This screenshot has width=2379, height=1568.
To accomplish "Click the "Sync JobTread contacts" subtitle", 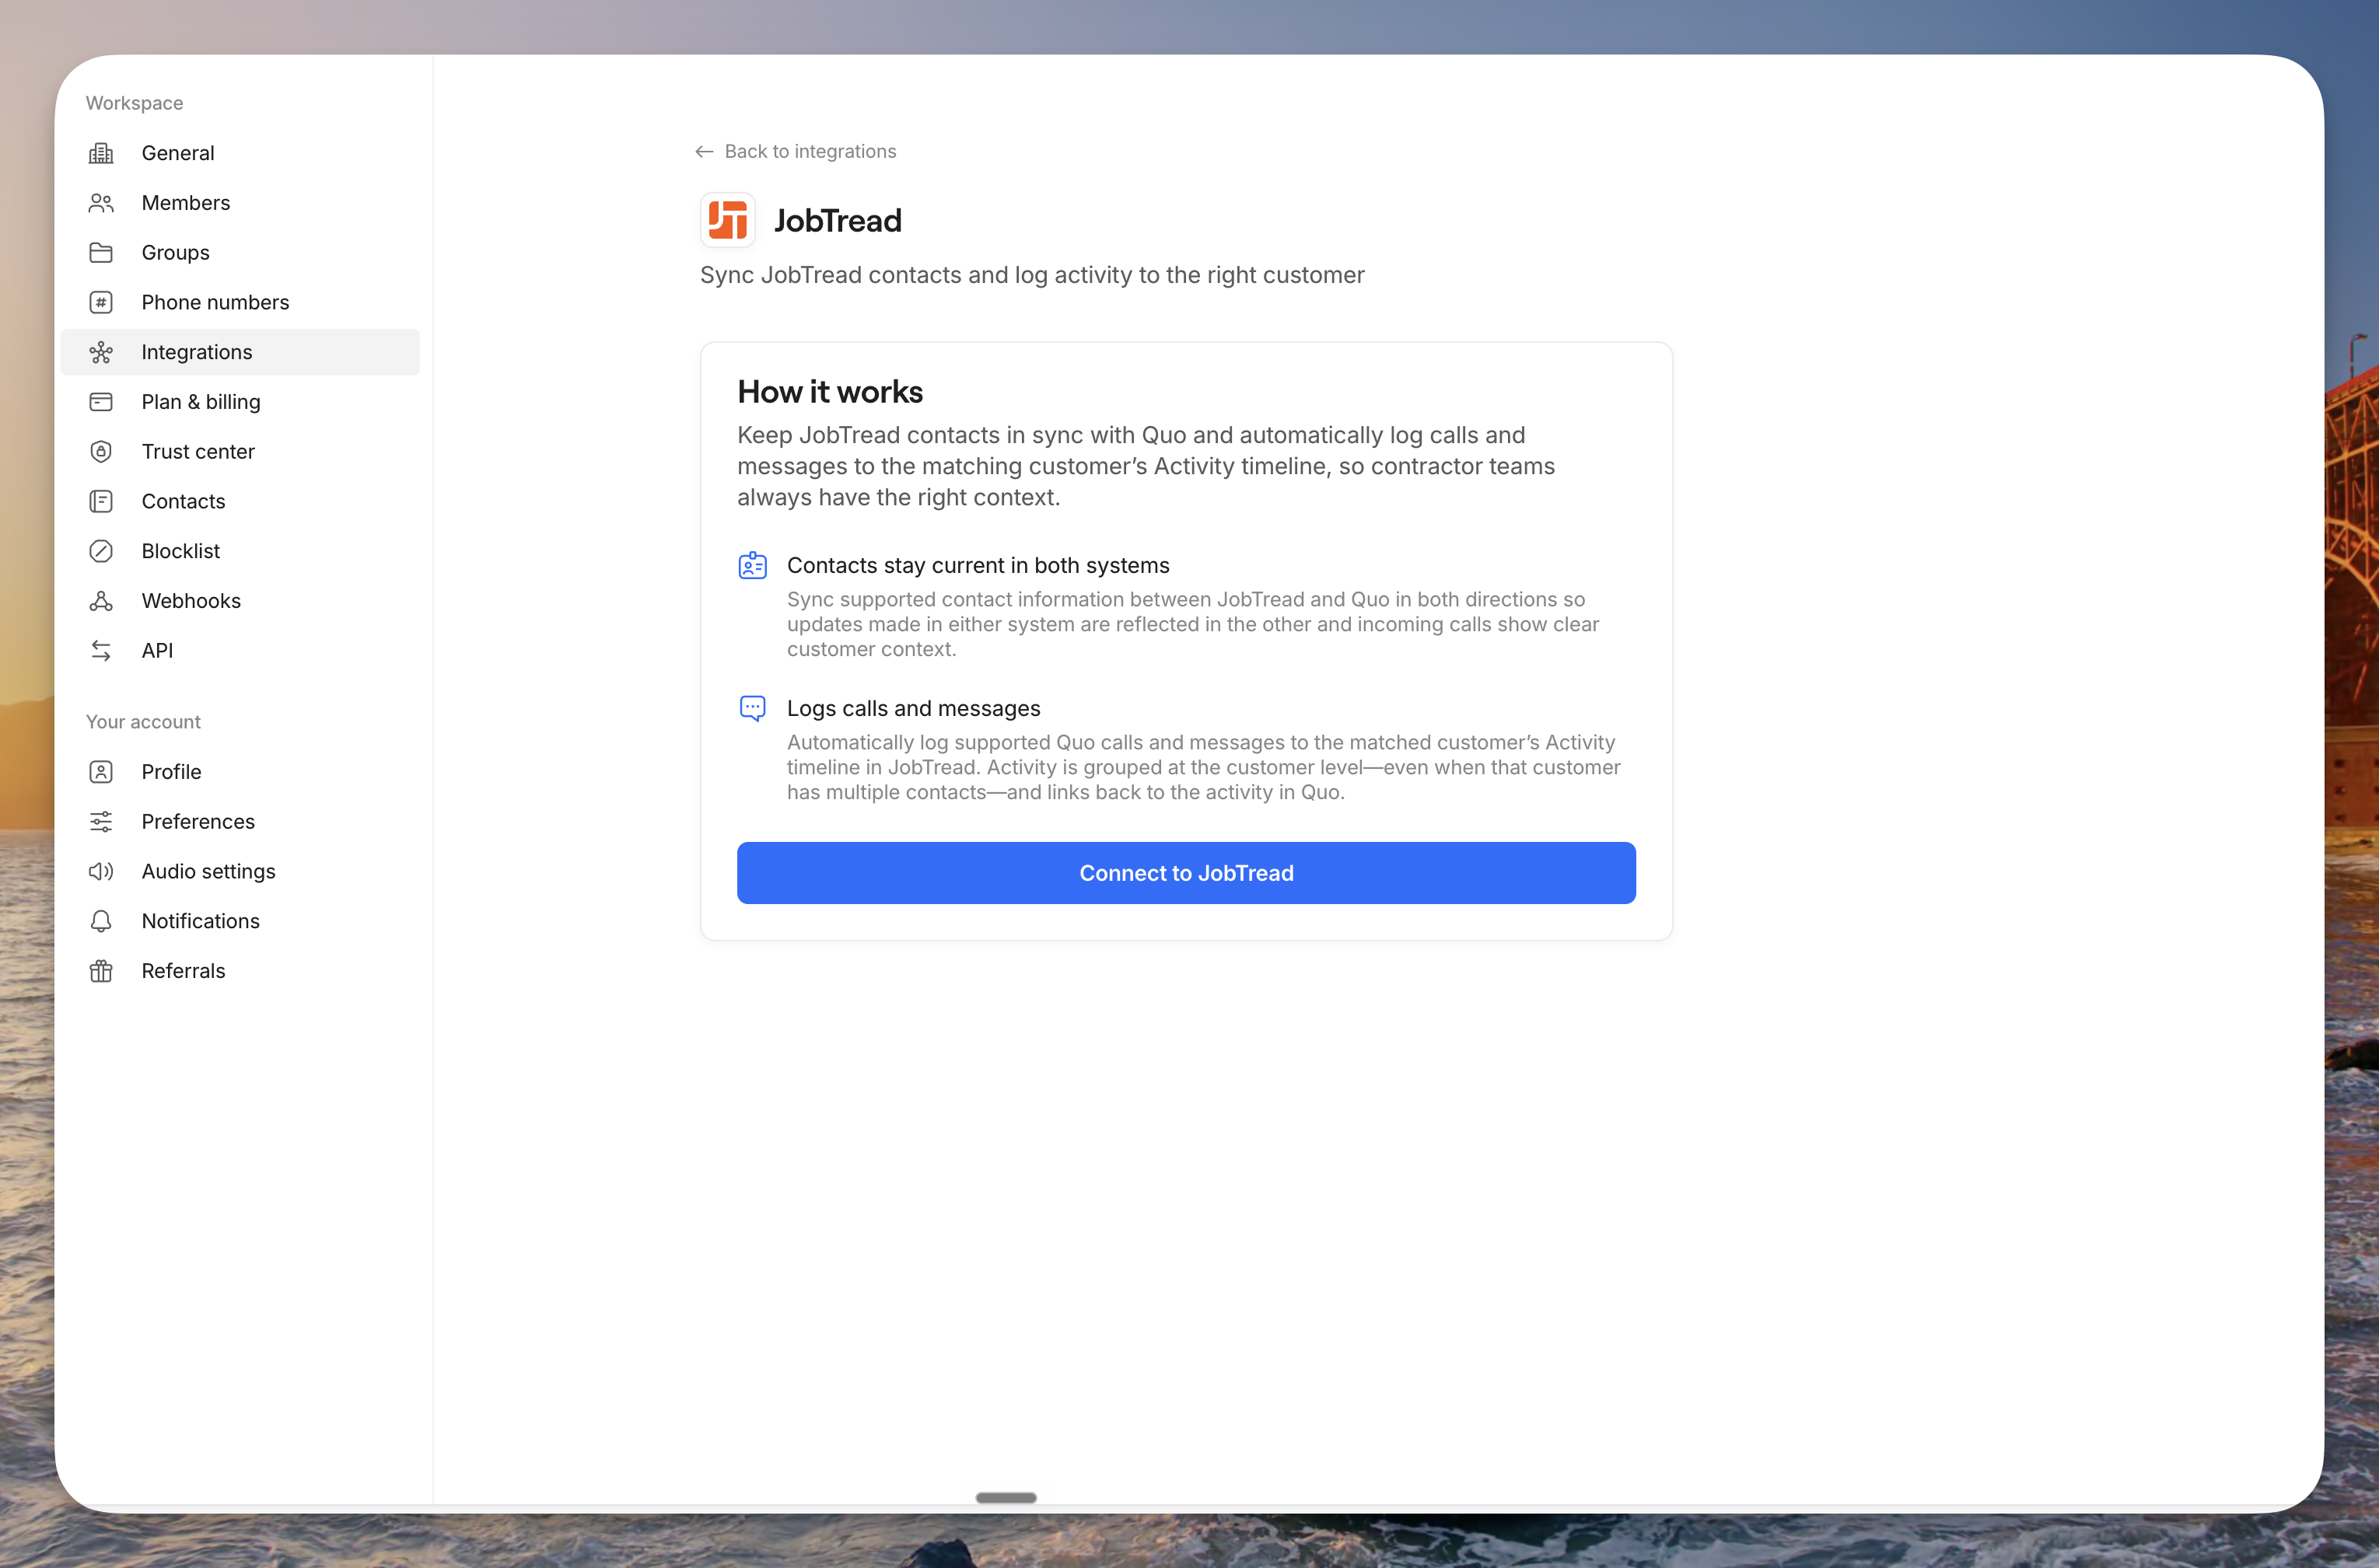I will [1033, 275].
